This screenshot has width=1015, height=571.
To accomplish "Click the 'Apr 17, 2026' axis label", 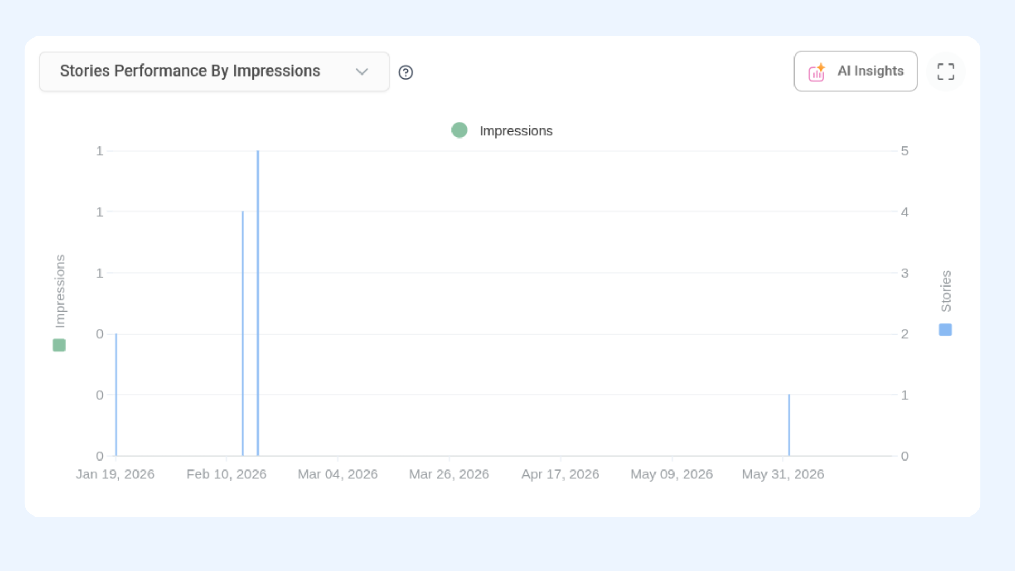I will tap(560, 474).
